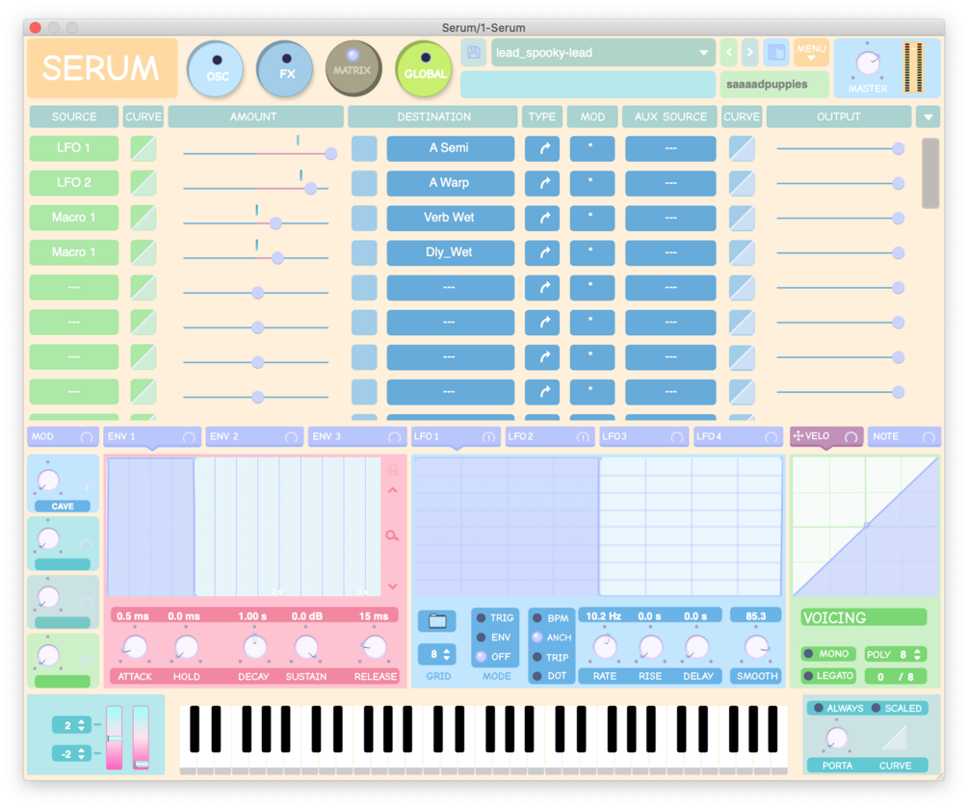968x808 pixels.
Task: Change the POLY 8 voices stepper
Action: click(x=917, y=654)
